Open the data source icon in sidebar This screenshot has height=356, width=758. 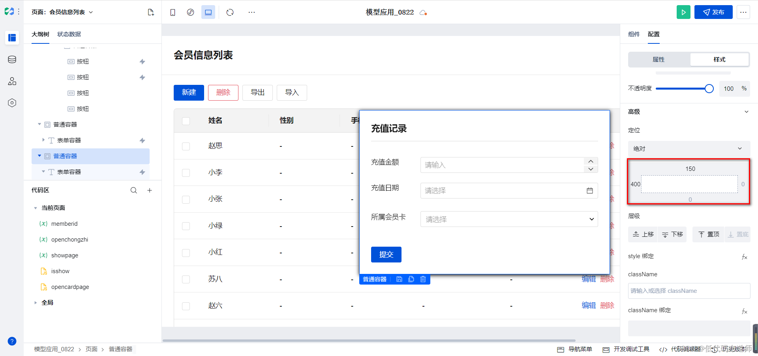[x=12, y=60]
